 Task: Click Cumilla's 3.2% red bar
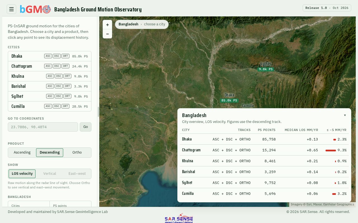pos(334,194)
